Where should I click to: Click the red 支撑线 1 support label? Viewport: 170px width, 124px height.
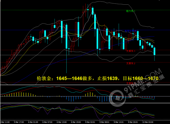131,51
